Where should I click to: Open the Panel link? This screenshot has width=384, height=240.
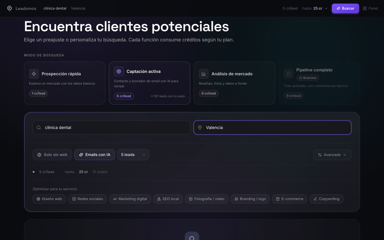(x=370, y=8)
